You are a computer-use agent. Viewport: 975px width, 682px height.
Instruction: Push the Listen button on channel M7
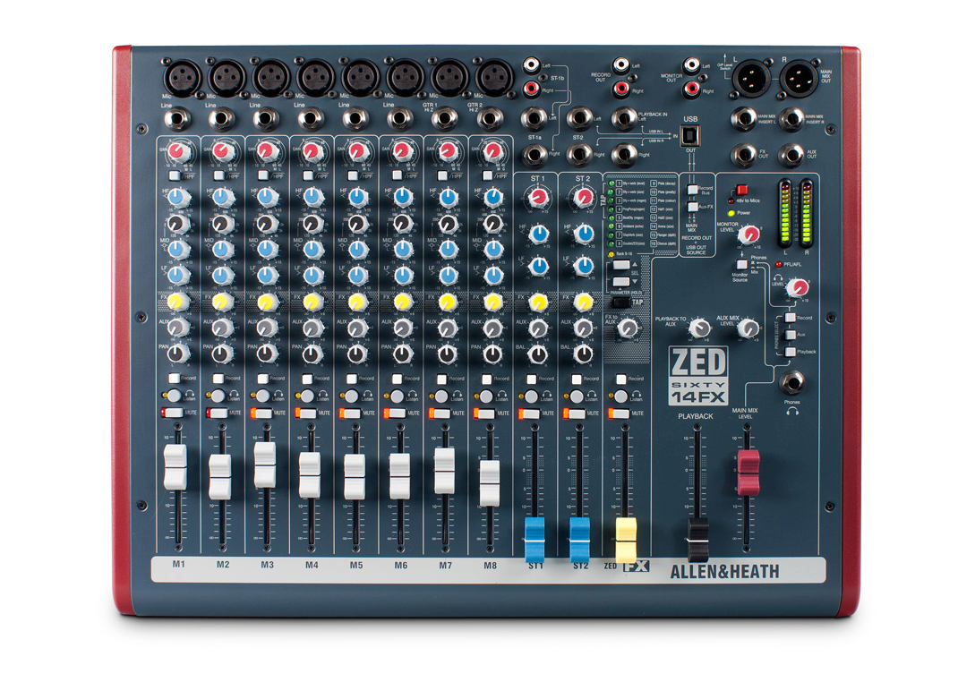pyautogui.click(x=441, y=396)
